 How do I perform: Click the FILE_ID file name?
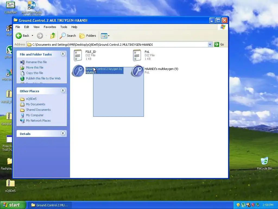[91, 52]
